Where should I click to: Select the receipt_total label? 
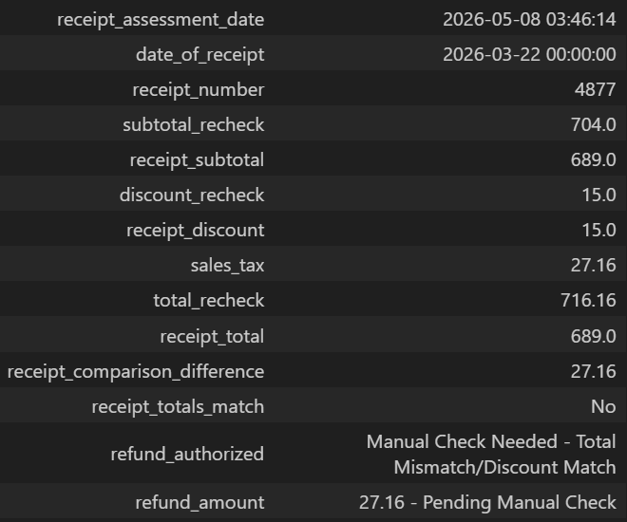[x=212, y=337]
